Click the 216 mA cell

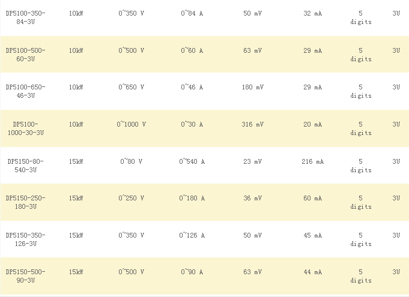tap(312, 161)
